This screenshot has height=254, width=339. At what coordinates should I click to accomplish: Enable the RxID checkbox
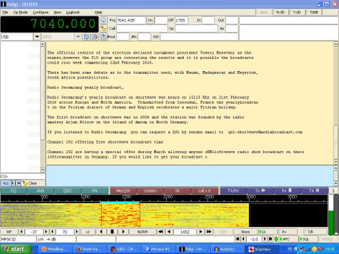(280, 12)
